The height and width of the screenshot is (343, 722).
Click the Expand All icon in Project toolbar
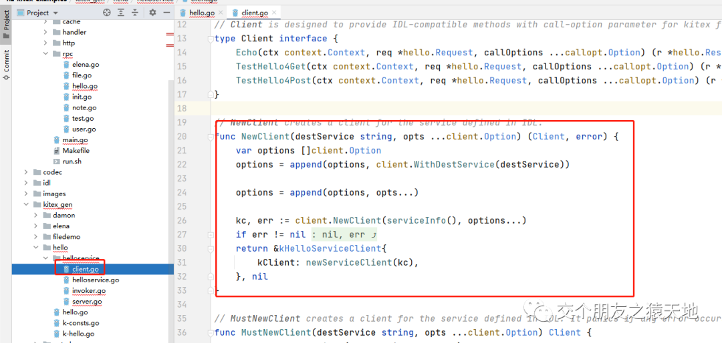tap(120, 13)
